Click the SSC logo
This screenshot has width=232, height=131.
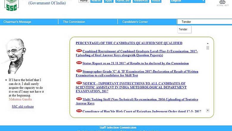12,5
